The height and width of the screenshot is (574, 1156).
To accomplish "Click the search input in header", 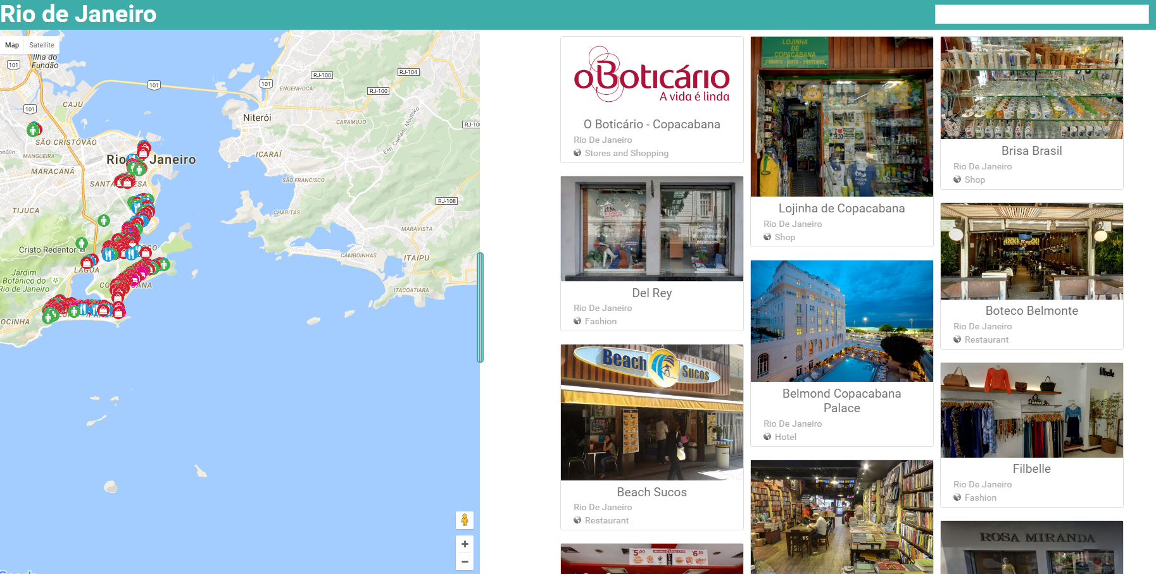I will click(1041, 15).
